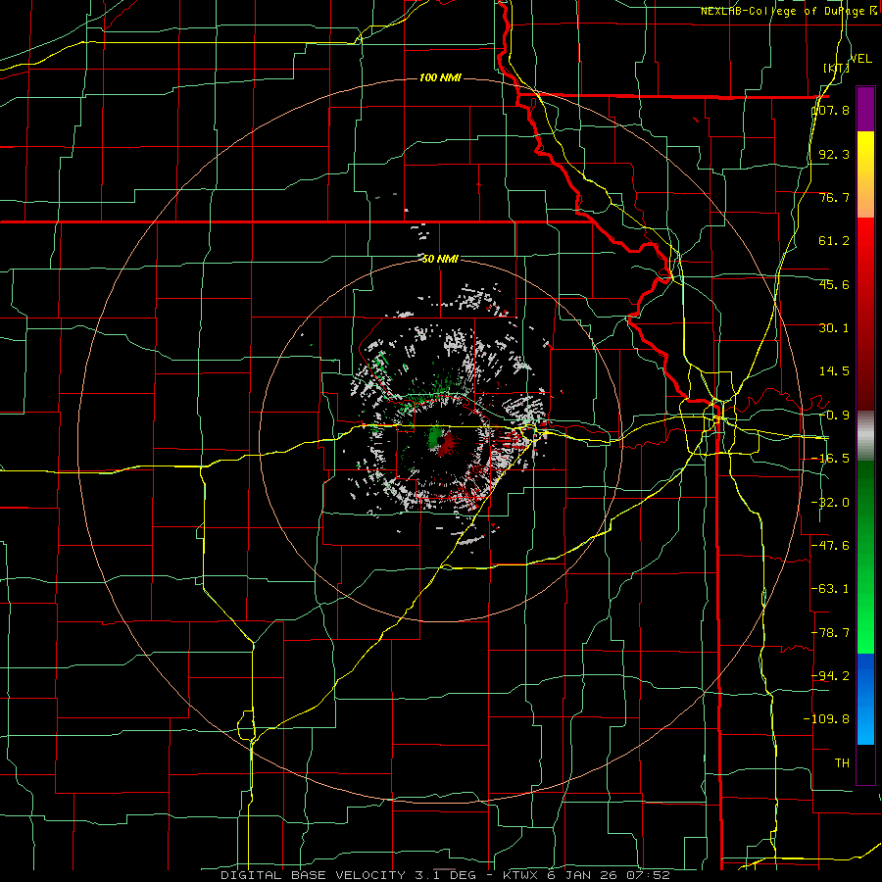Click the -94.2 velocity scale value
The image size is (882, 882).
click(831, 675)
